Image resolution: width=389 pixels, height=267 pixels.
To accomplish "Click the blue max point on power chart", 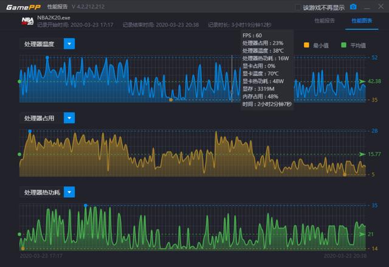I will point(86,206).
